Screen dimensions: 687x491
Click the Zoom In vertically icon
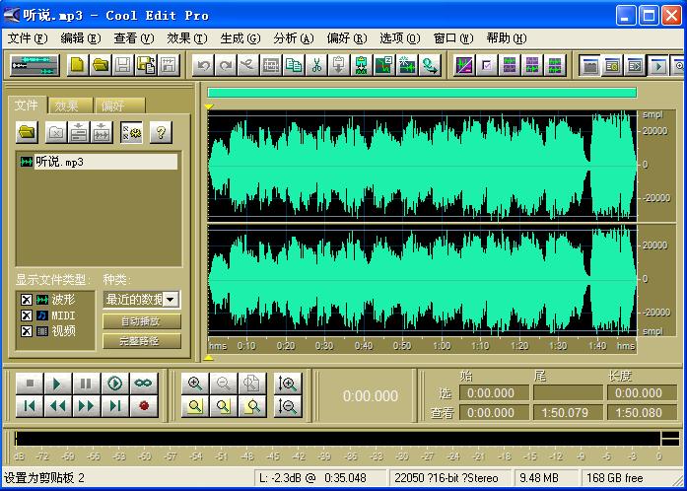289,384
